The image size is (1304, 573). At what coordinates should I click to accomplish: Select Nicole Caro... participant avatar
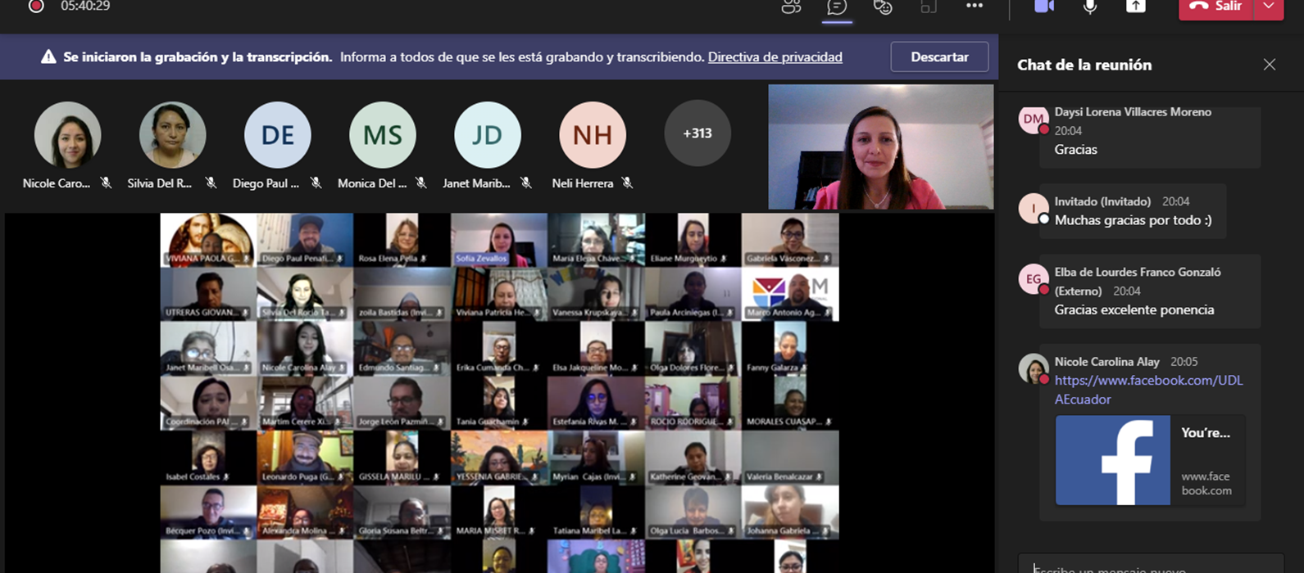click(x=68, y=135)
